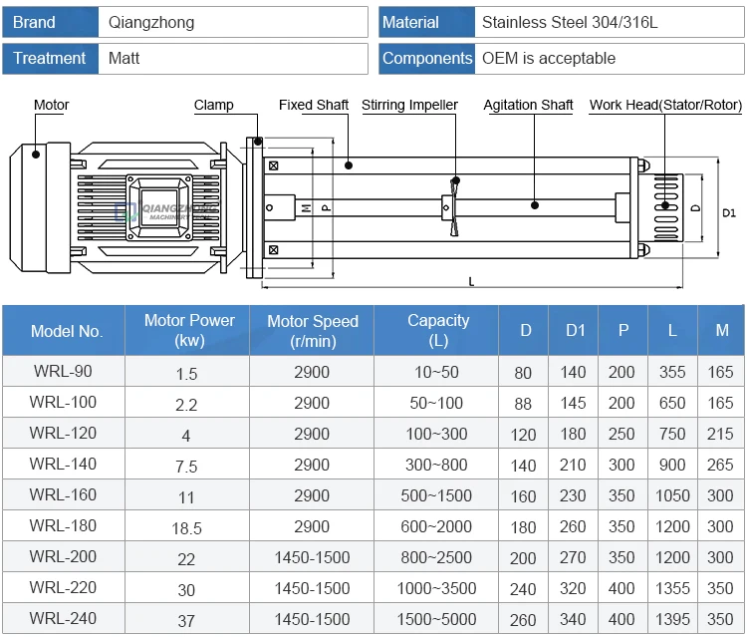This screenshot has height=637, width=747.
Task: Click the OEM is acceptable text
Action: (549, 58)
